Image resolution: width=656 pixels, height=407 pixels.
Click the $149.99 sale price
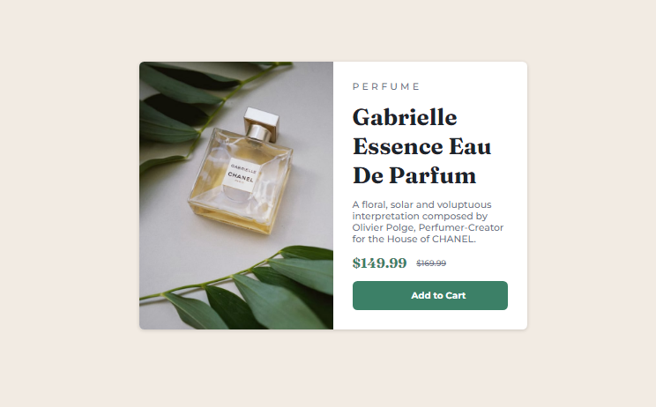tap(379, 263)
